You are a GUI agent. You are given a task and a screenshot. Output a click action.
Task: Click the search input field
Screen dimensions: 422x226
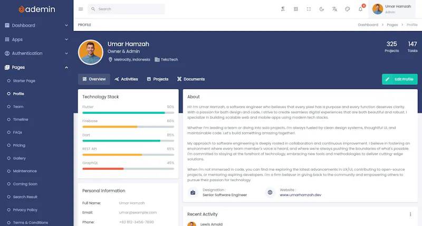(x=126, y=9)
